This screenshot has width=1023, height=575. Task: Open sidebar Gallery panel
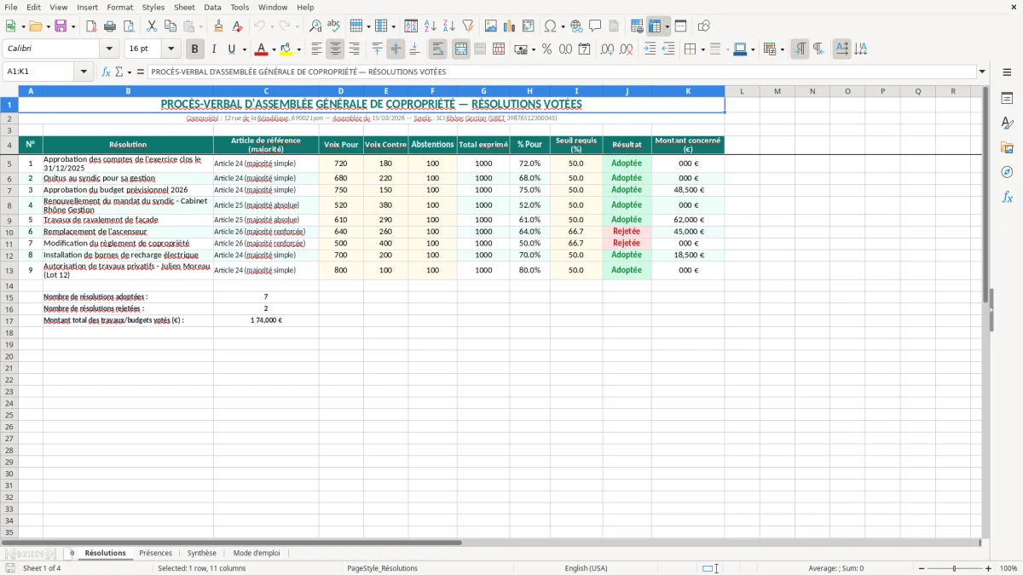1007,147
